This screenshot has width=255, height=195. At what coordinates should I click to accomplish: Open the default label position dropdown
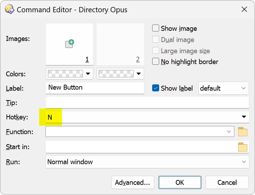click(x=224, y=88)
